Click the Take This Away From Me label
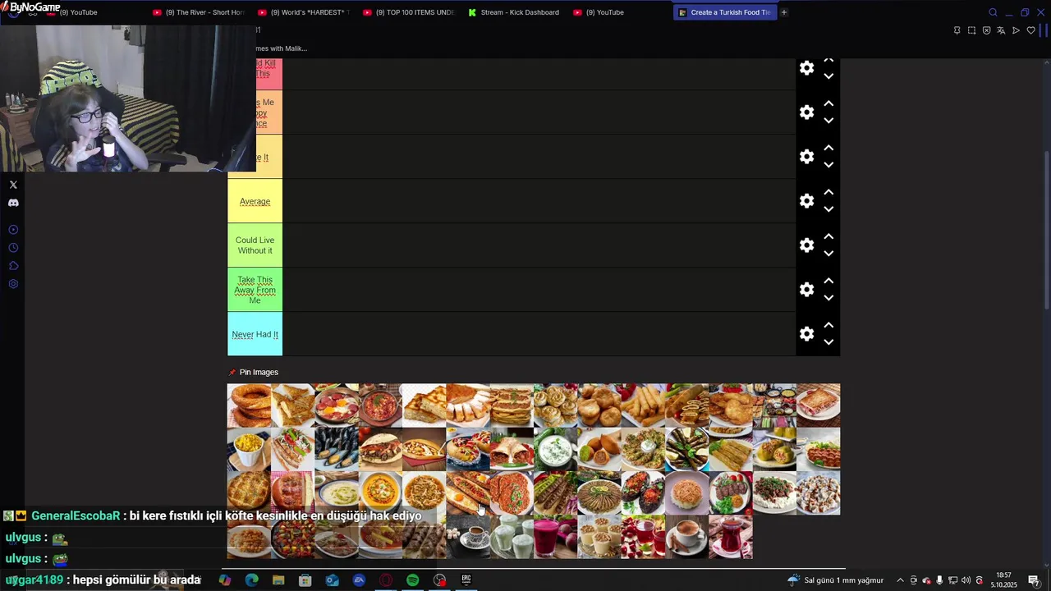 pyautogui.click(x=255, y=290)
